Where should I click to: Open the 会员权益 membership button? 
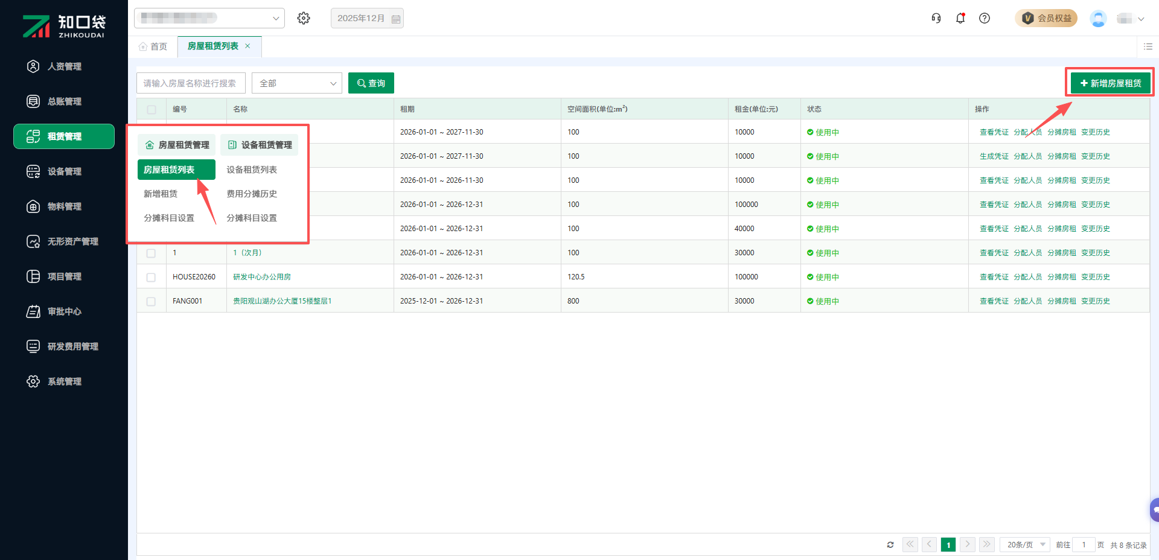pos(1046,18)
